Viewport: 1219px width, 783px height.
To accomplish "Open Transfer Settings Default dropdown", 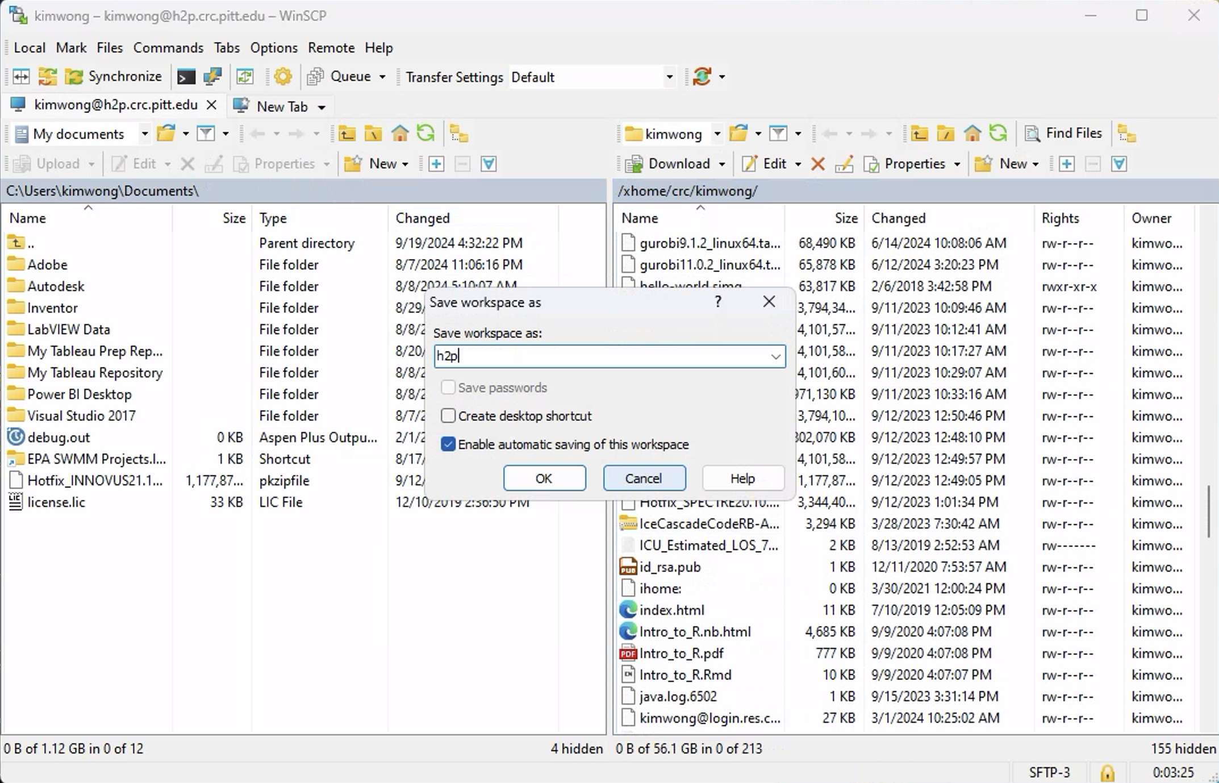I will [x=670, y=77].
